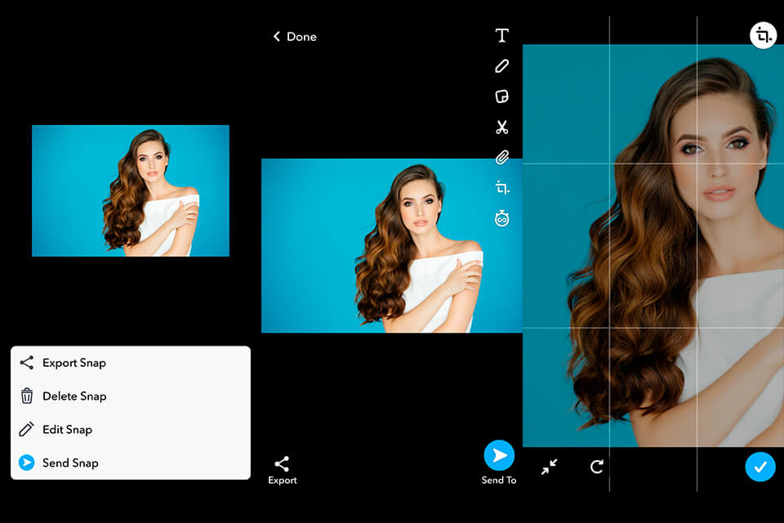Open the snap Timer tool
The image size is (784, 523).
pos(501,218)
